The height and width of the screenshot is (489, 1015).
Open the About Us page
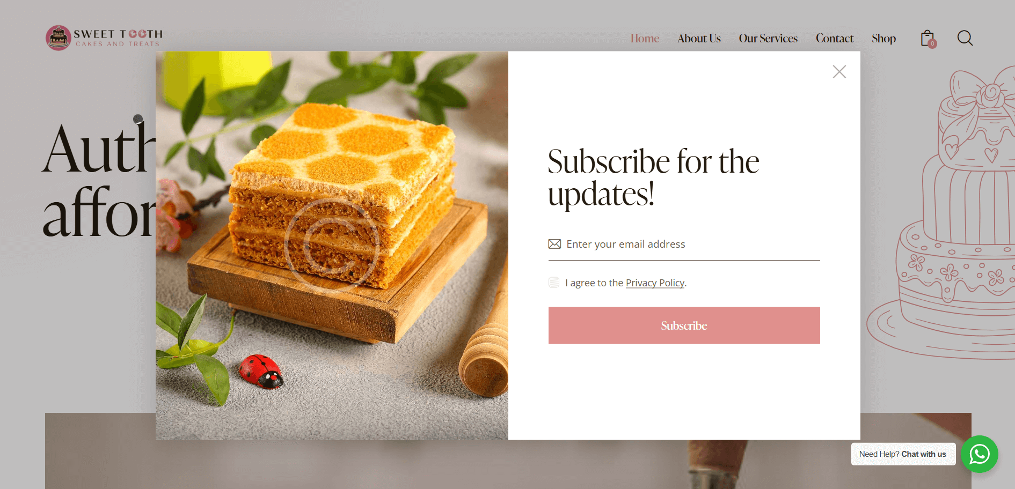699,38
